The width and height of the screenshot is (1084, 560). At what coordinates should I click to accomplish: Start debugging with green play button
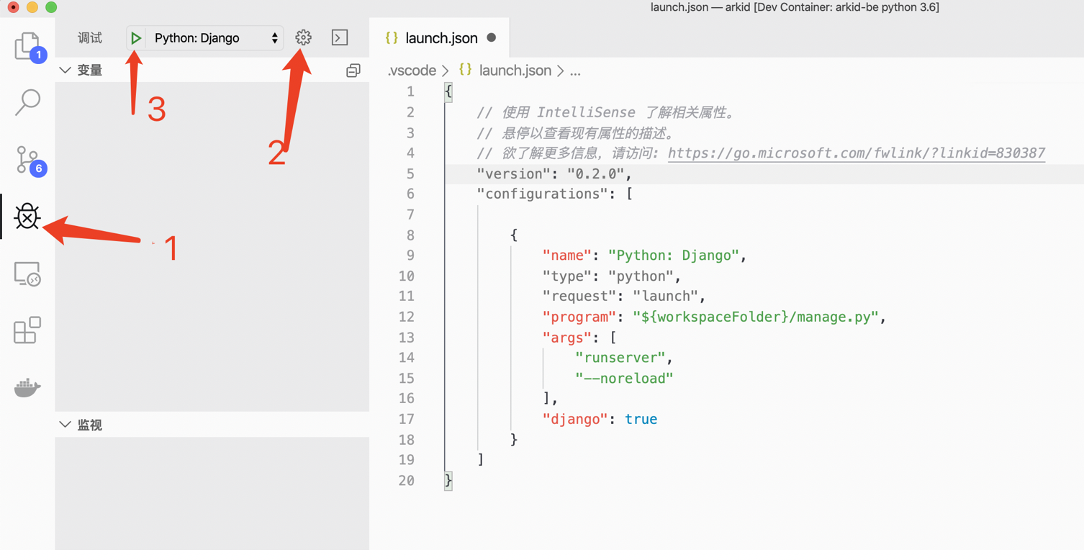pyautogui.click(x=136, y=38)
